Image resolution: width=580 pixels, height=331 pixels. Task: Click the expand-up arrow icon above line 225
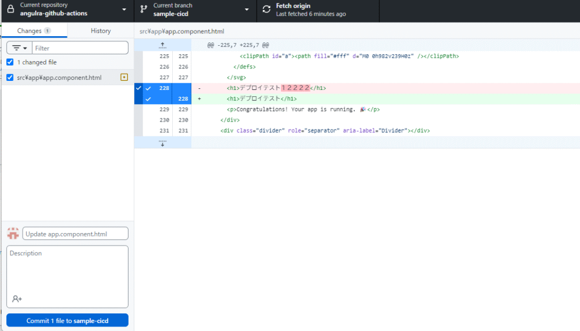point(163,45)
